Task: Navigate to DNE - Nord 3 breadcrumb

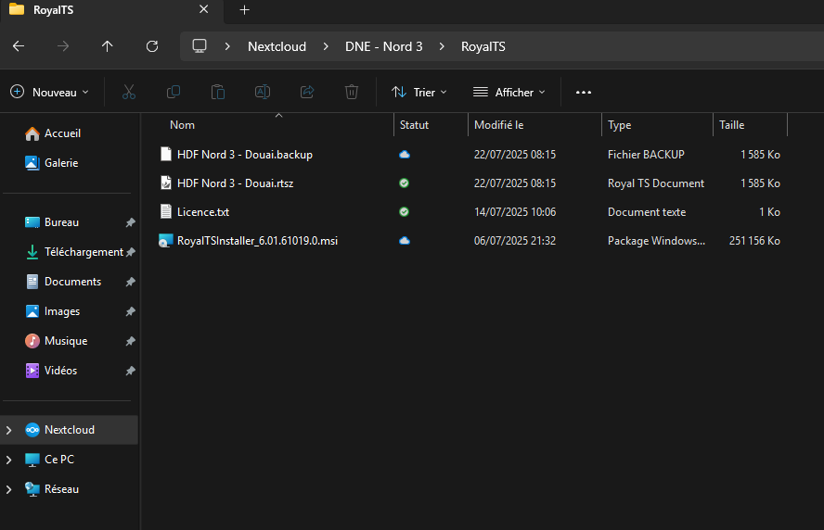Action: (x=383, y=46)
